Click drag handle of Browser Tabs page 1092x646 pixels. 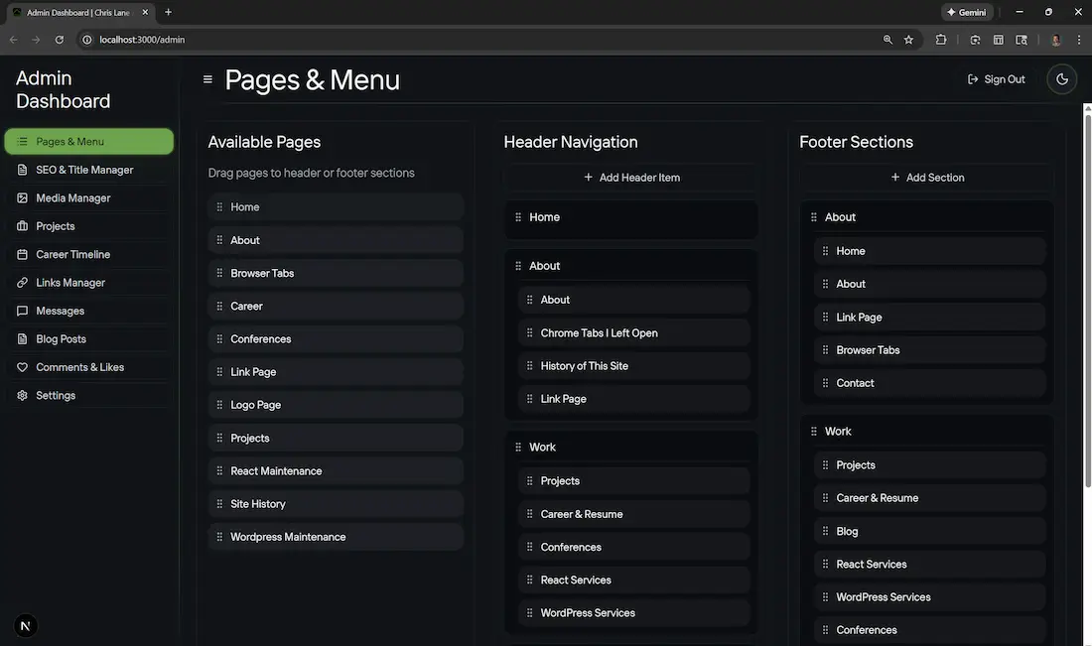(219, 273)
